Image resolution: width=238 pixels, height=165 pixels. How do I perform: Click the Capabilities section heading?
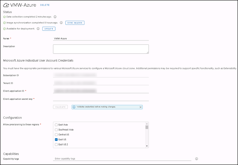tap(11, 154)
